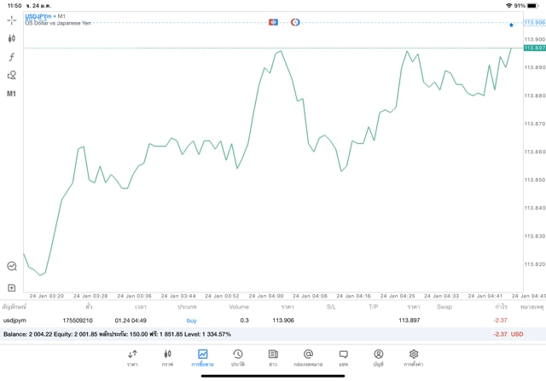Open the News tab

coord(272,357)
